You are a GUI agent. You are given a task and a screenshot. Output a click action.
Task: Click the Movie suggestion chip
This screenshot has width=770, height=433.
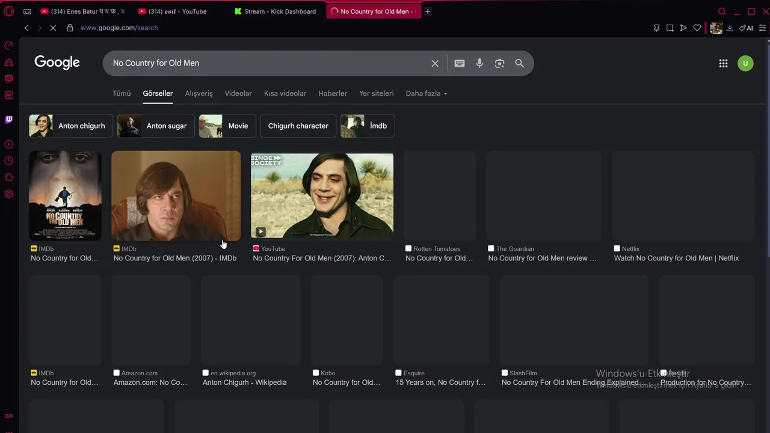point(227,126)
